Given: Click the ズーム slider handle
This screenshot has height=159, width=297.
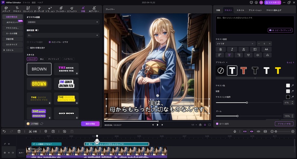Looking at the screenshot, I should click(x=237, y=116).
